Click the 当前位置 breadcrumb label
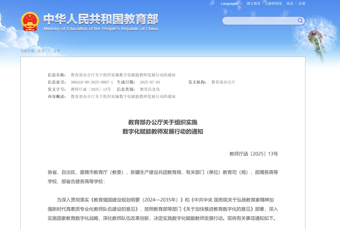Viewport: 340px width, 229px height. (x=28, y=51)
